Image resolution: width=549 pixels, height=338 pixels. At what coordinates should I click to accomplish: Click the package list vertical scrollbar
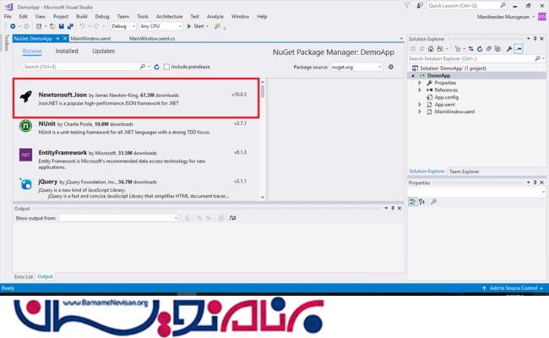(x=263, y=139)
